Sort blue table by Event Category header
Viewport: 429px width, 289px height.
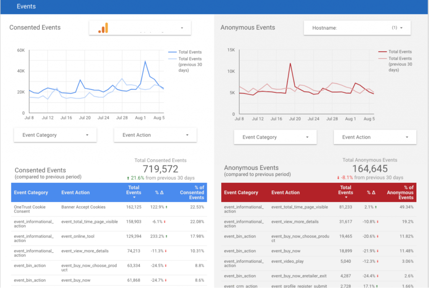[31, 193]
